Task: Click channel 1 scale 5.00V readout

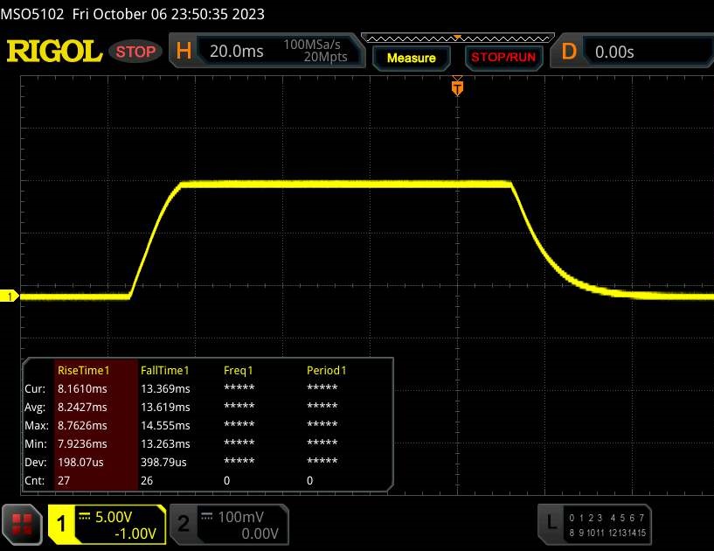Action: pos(114,517)
